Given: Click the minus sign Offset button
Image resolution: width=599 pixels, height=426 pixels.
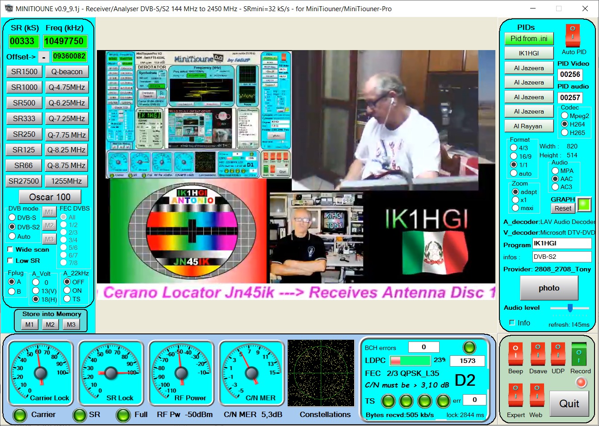Looking at the screenshot, I should (43, 57).
